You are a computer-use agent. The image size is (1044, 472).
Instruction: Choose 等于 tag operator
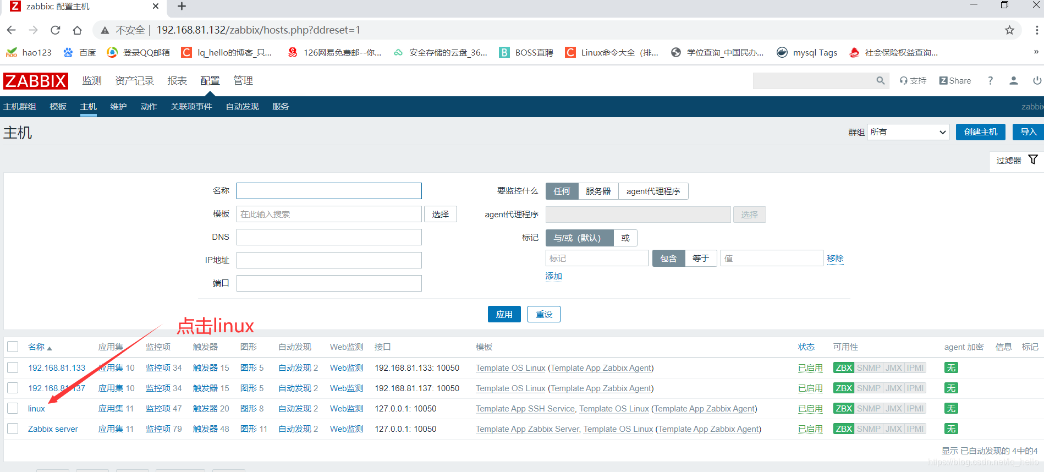(x=701, y=258)
